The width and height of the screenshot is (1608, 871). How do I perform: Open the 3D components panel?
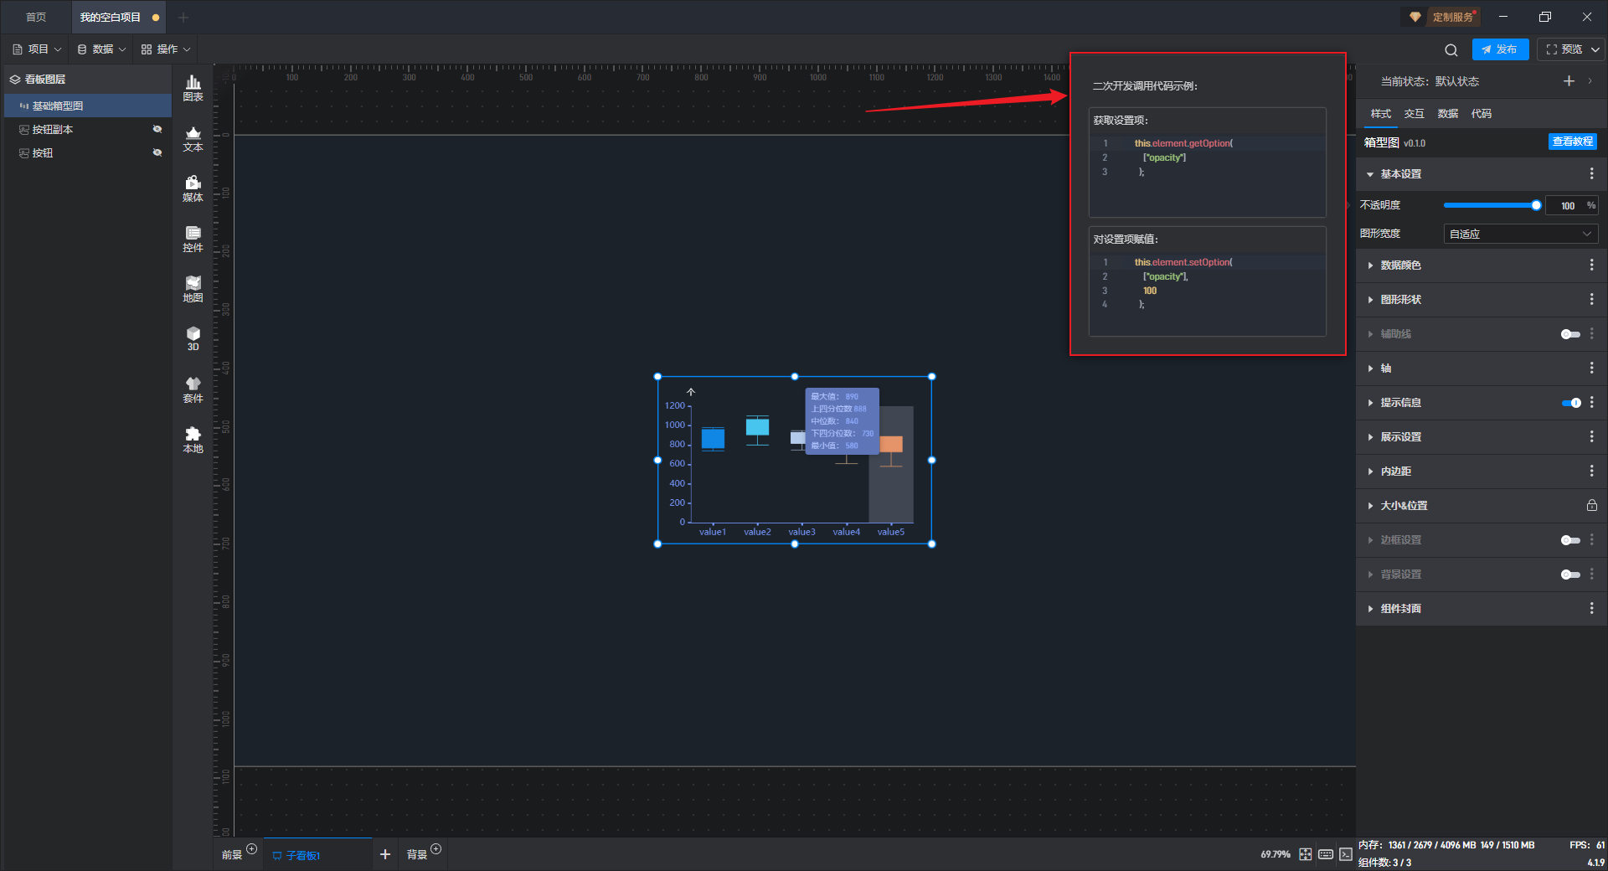(193, 338)
